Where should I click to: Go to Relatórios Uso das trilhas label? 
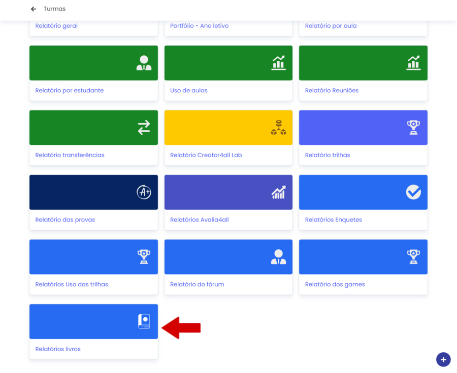coord(72,284)
